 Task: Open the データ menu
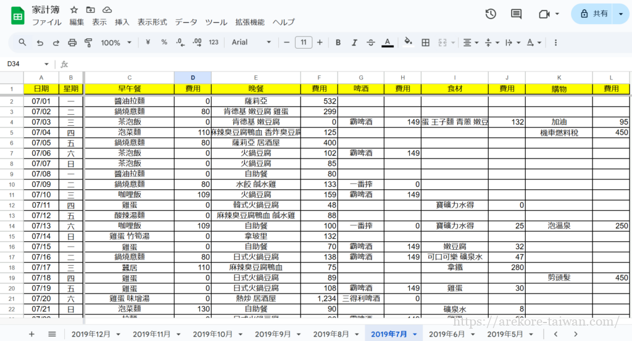186,22
